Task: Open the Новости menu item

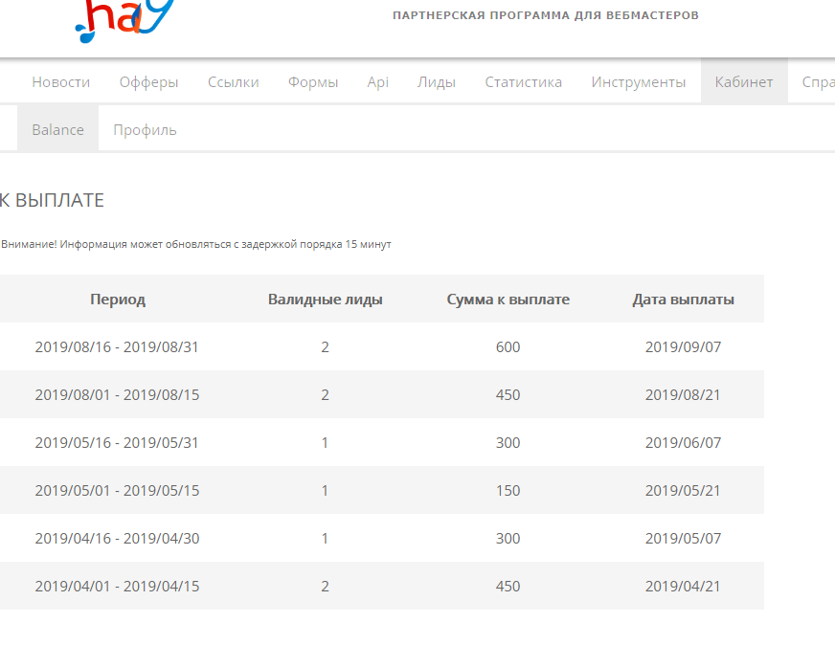Action: coord(61,82)
